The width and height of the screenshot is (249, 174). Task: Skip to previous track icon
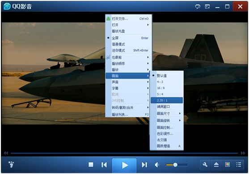(x=104, y=165)
